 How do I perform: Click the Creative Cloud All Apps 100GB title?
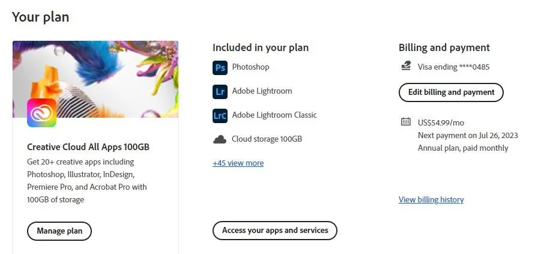88,147
